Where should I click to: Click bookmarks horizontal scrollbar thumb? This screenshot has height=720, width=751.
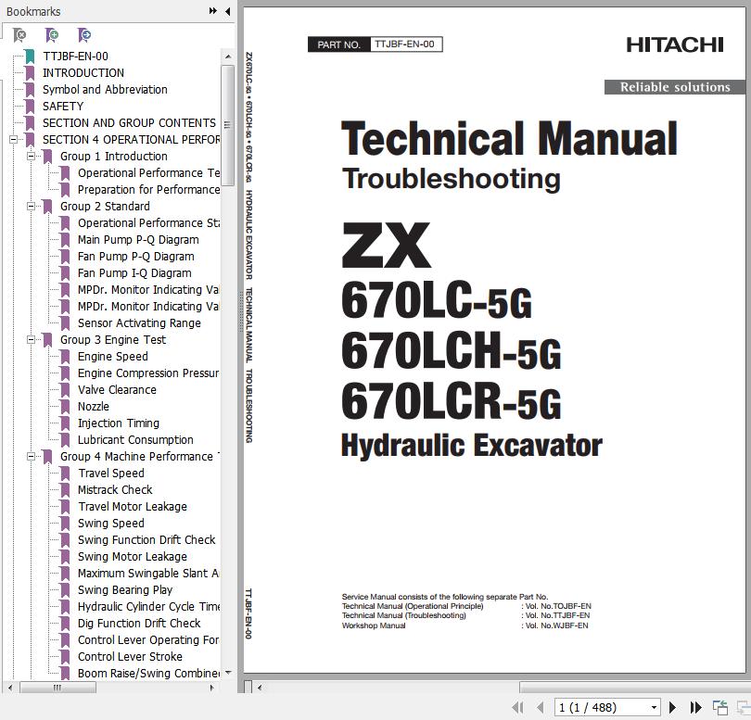coord(57,688)
